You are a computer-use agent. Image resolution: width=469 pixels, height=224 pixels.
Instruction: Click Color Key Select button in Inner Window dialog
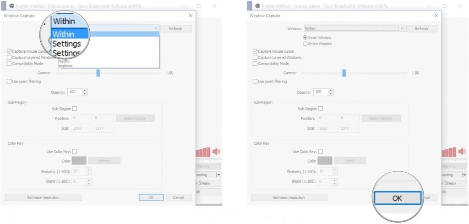point(350,161)
